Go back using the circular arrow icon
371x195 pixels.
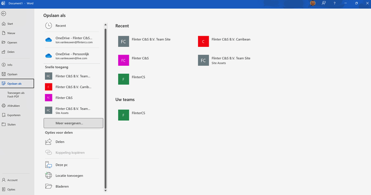(4, 14)
